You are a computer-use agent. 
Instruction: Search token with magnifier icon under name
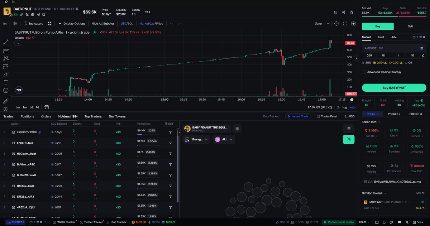pos(43,15)
